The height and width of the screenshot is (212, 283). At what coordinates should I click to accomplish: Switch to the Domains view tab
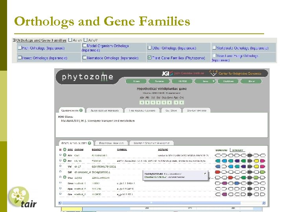(221, 150)
